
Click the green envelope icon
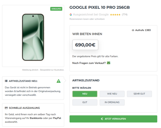tap(108, 63)
